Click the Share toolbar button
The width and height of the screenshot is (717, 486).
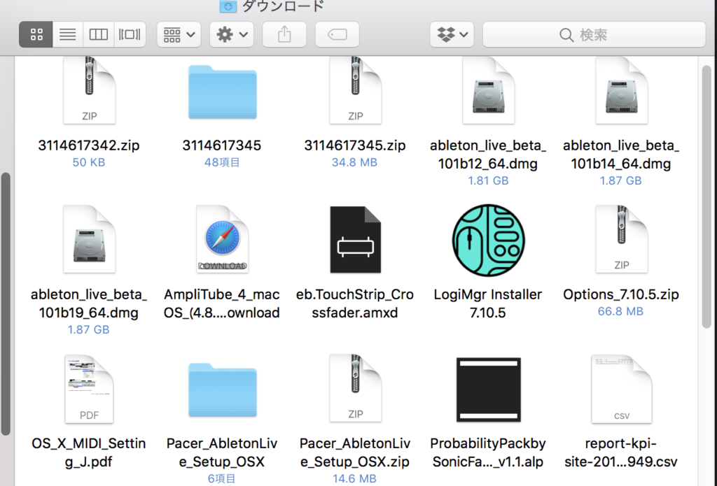coord(284,34)
